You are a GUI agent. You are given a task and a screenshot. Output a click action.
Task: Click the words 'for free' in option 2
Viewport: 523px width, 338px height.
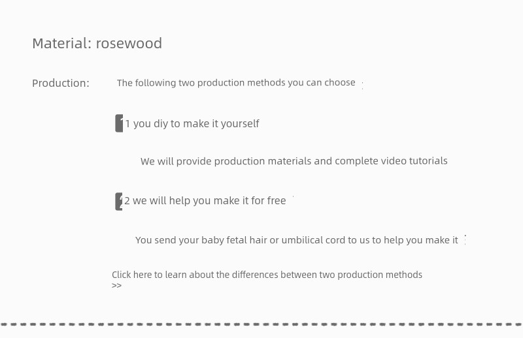[268, 201]
